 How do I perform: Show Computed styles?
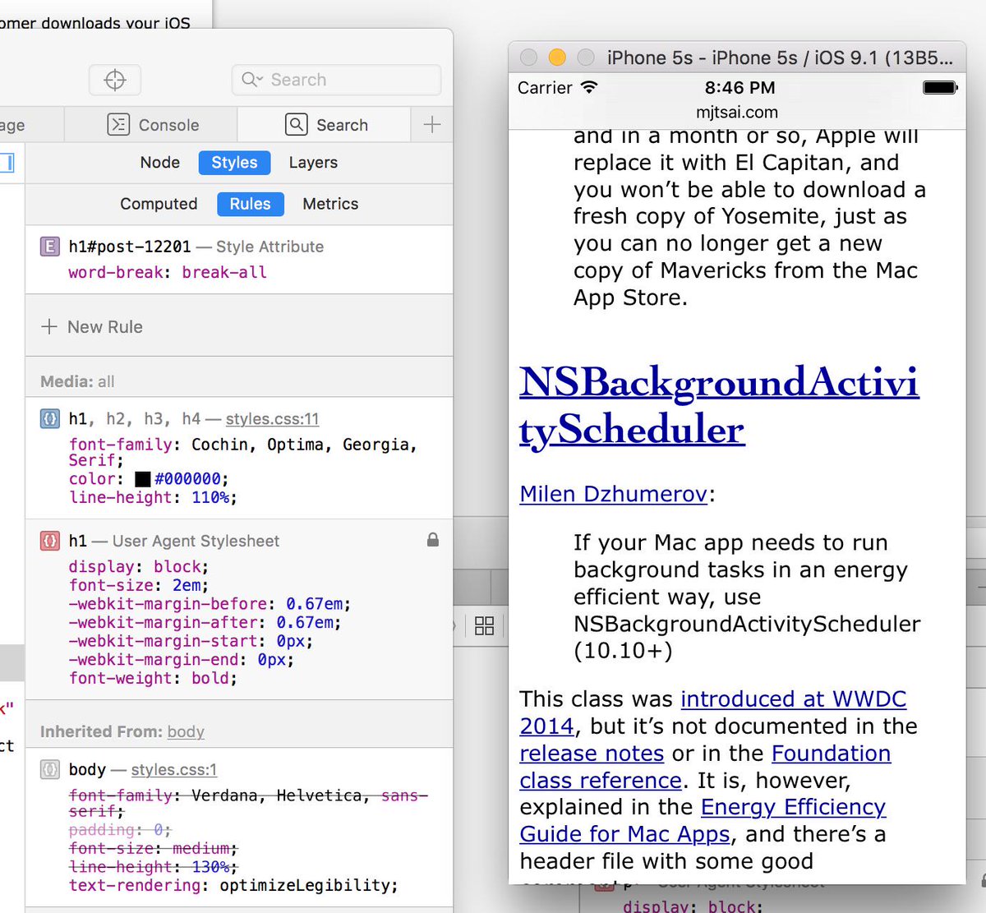tap(159, 204)
